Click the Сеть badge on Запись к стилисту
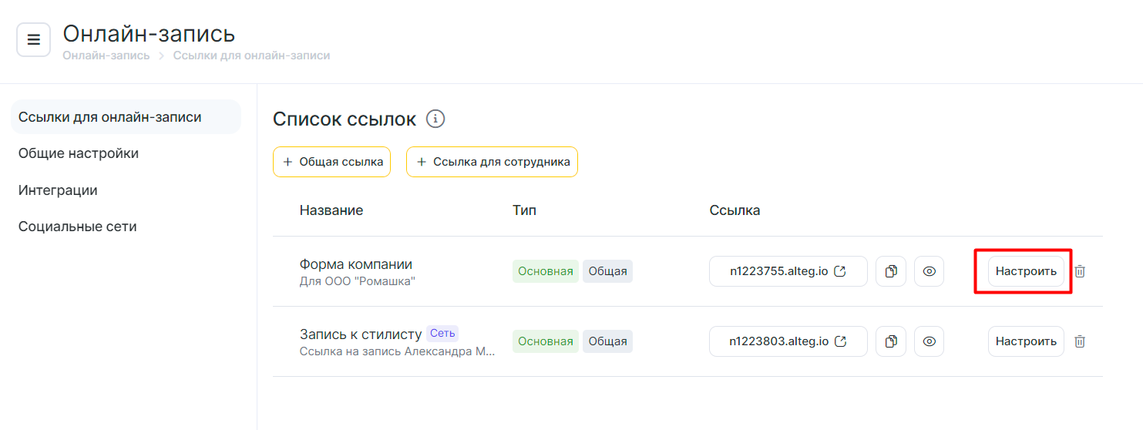Image resolution: width=1143 pixels, height=430 pixels. coord(442,333)
